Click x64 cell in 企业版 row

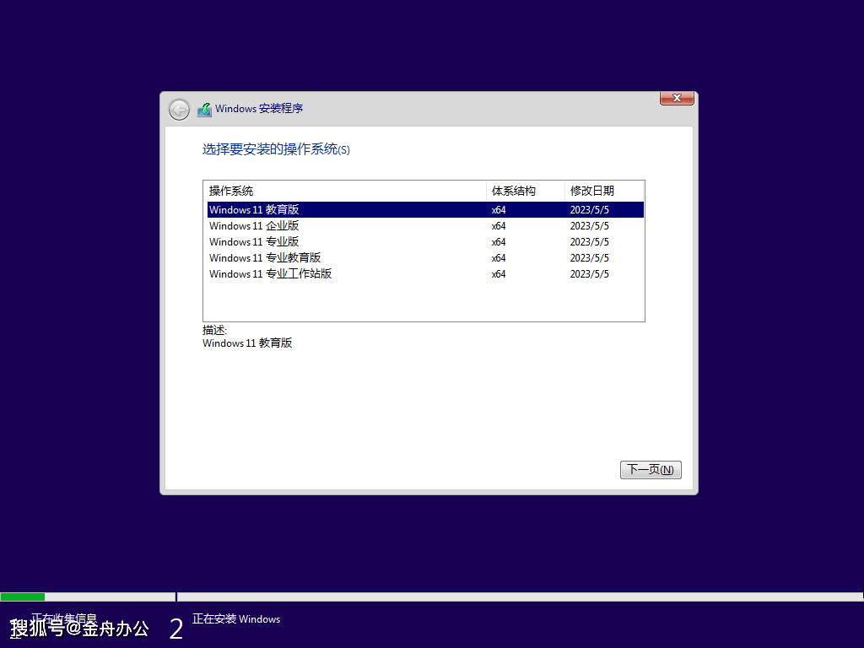coord(499,226)
